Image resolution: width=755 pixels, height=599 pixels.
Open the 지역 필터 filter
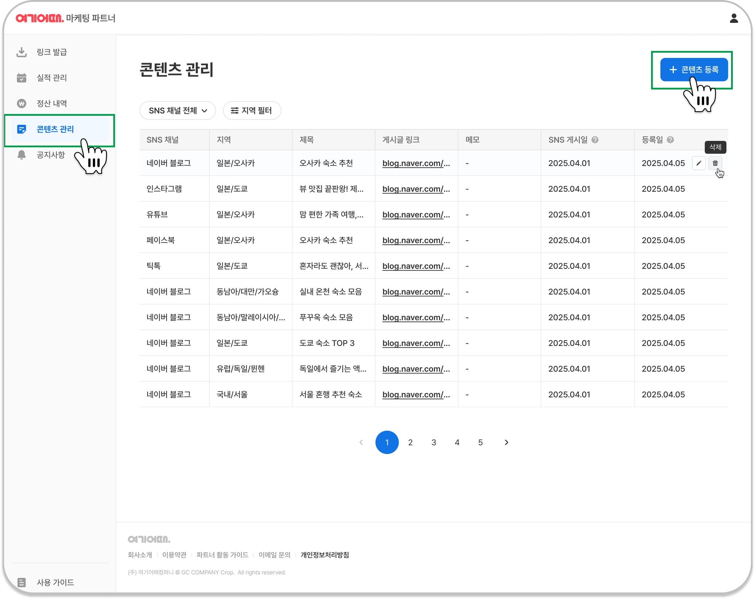[x=252, y=111]
